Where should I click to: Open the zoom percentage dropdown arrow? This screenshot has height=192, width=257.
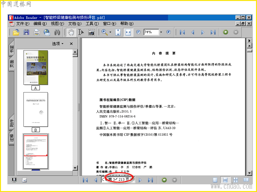pos(161,32)
